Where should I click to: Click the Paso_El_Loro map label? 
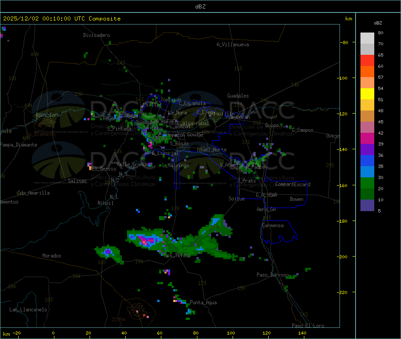308,326
